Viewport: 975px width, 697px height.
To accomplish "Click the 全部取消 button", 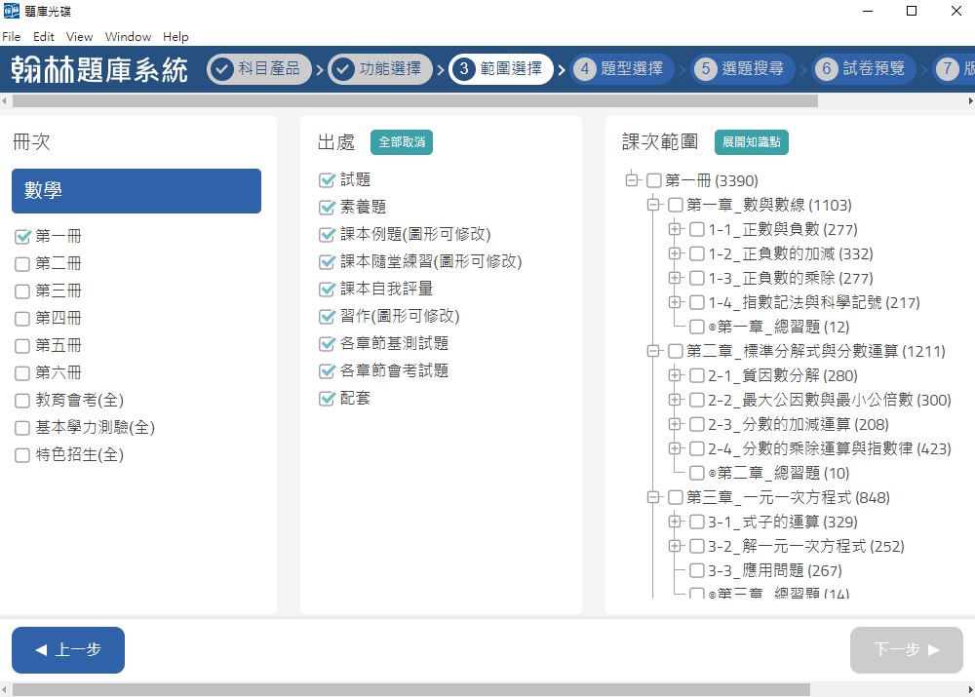I will click(402, 142).
